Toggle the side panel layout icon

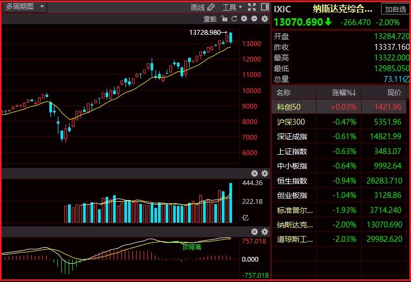[x=265, y=7]
